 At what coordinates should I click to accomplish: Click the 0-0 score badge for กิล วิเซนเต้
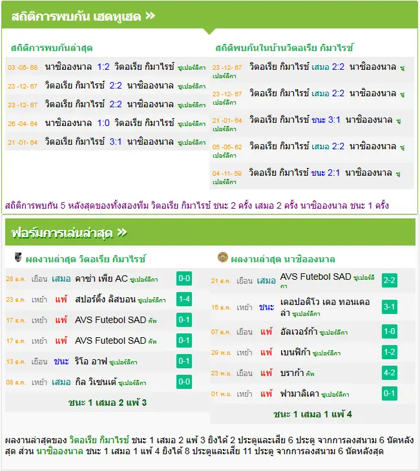[184, 382]
